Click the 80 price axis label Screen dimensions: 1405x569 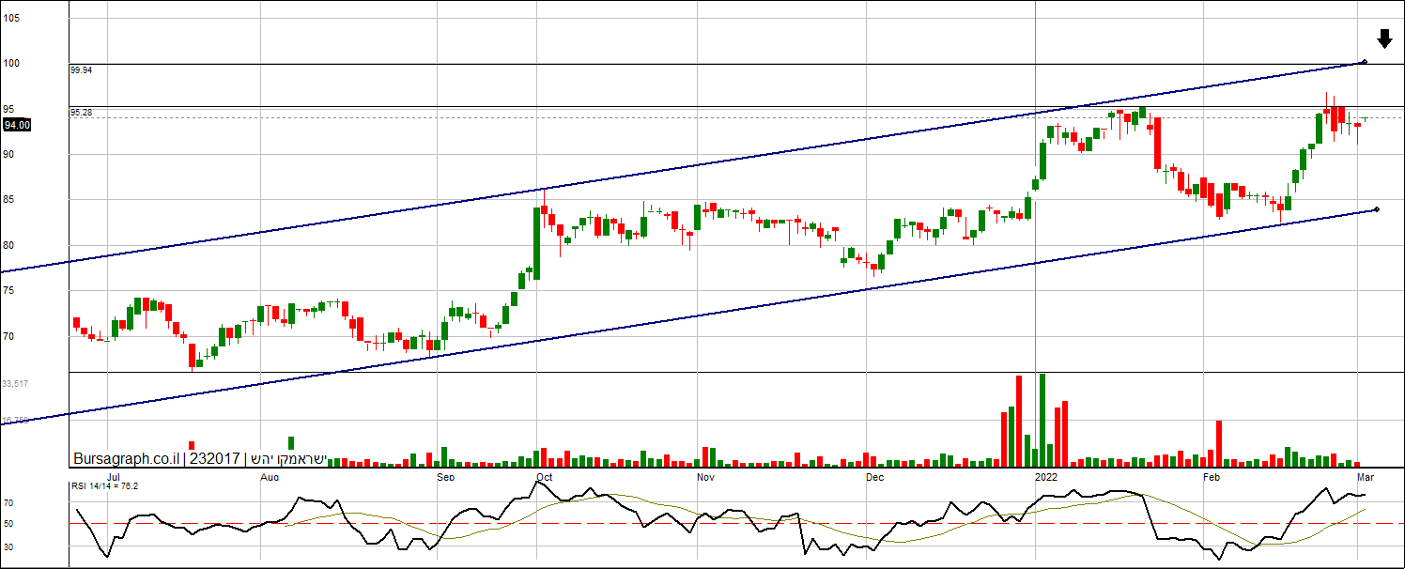[x=8, y=245]
